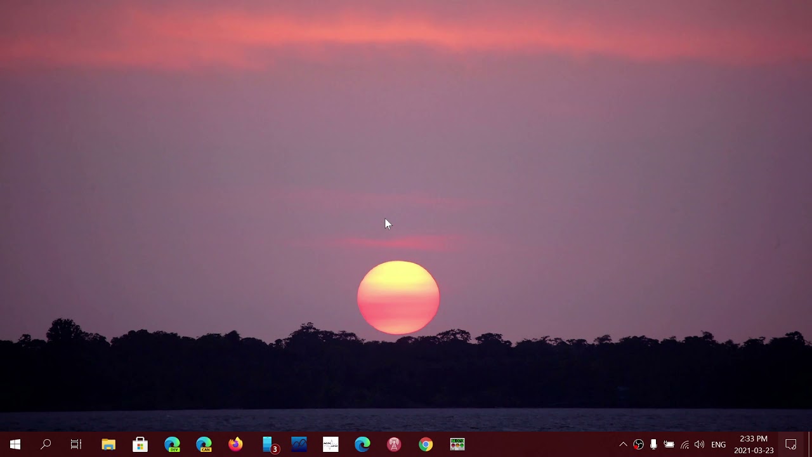Launch Microsoft Edge Canary browser
The image size is (812, 457).
point(204,444)
